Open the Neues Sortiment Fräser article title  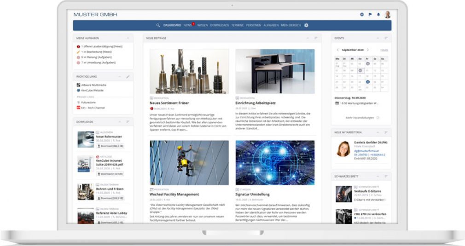[x=169, y=103]
